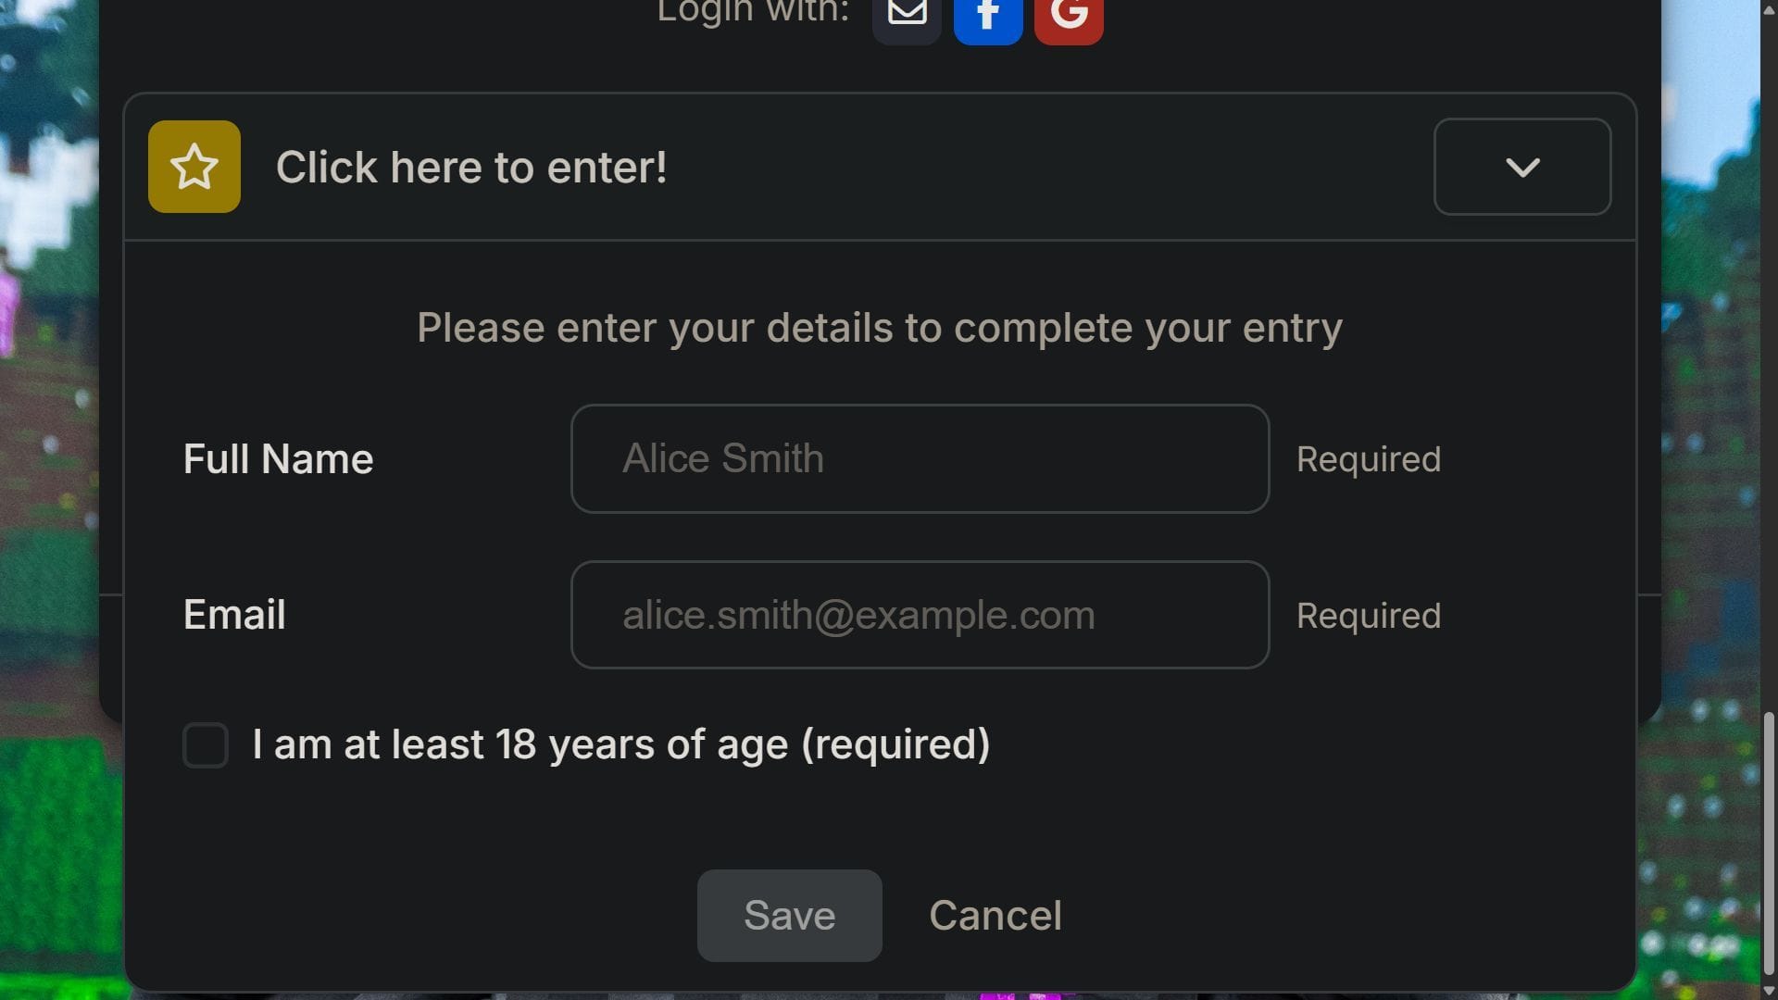The width and height of the screenshot is (1778, 1000).
Task: Click the downward arrow on the entry header
Action: tap(1522, 167)
